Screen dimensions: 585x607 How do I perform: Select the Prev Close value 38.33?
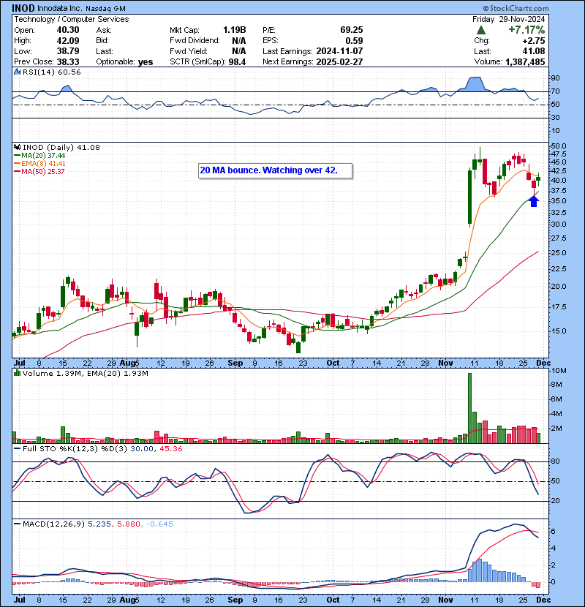(x=68, y=62)
